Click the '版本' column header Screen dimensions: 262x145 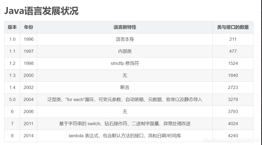click(12, 27)
